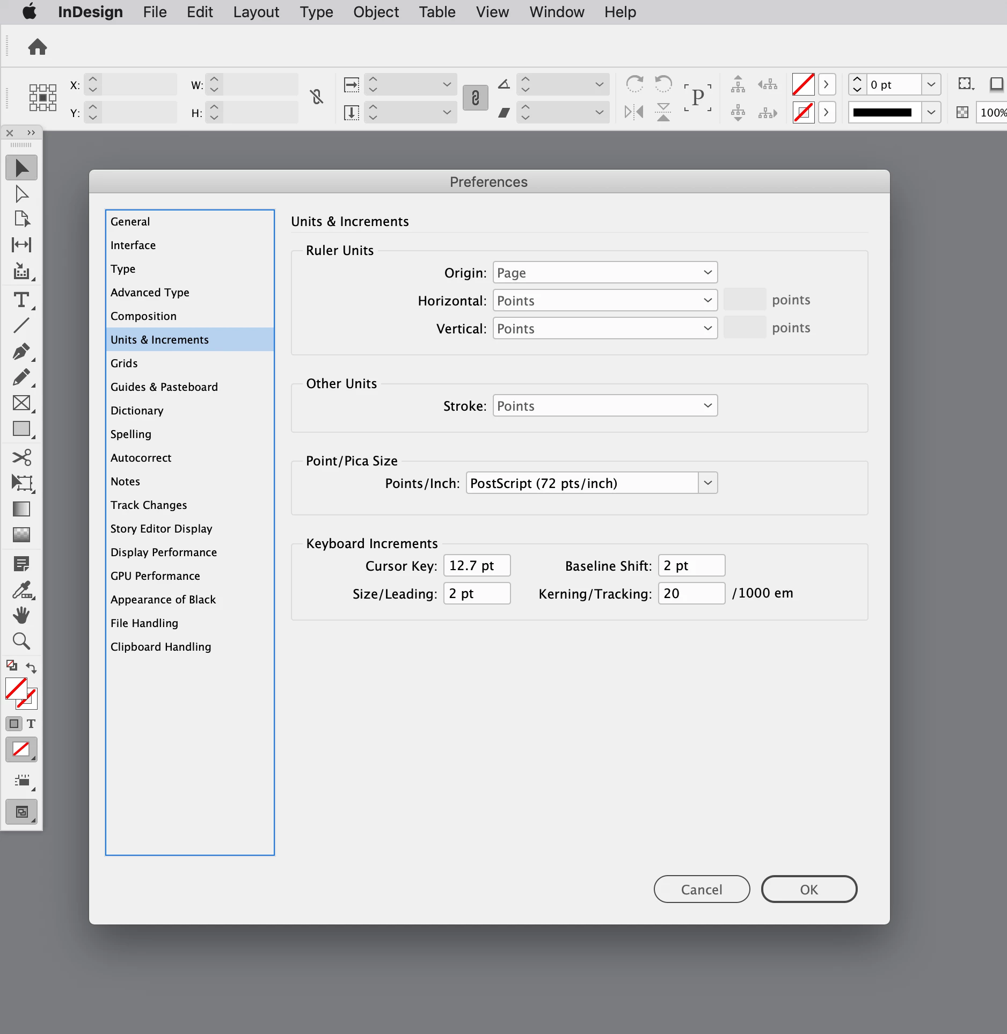Image resolution: width=1007 pixels, height=1034 pixels.
Task: Select the General preferences category
Action: click(x=190, y=221)
